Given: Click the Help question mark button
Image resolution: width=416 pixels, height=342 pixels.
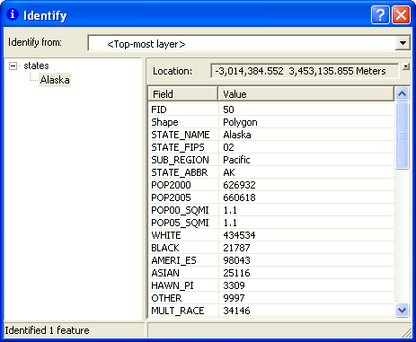Looking at the screenshot, I should pyautogui.click(x=380, y=14).
